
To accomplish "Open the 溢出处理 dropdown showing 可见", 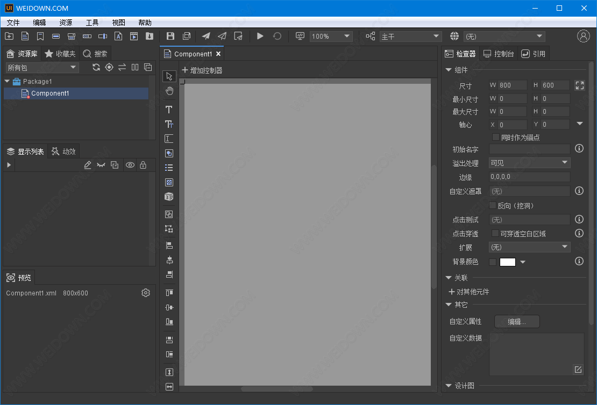I will point(529,163).
